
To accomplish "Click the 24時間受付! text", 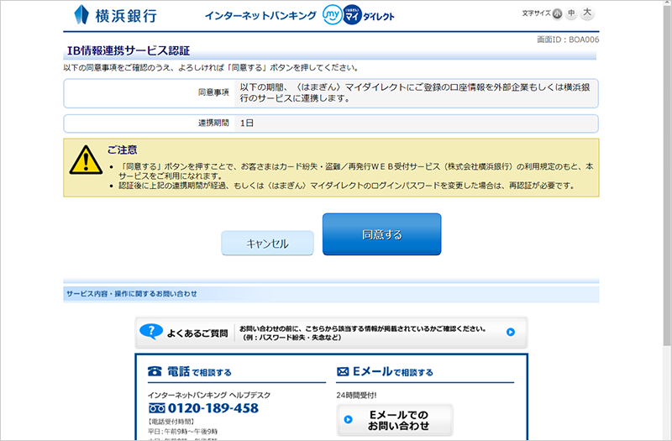I will click(356, 395).
